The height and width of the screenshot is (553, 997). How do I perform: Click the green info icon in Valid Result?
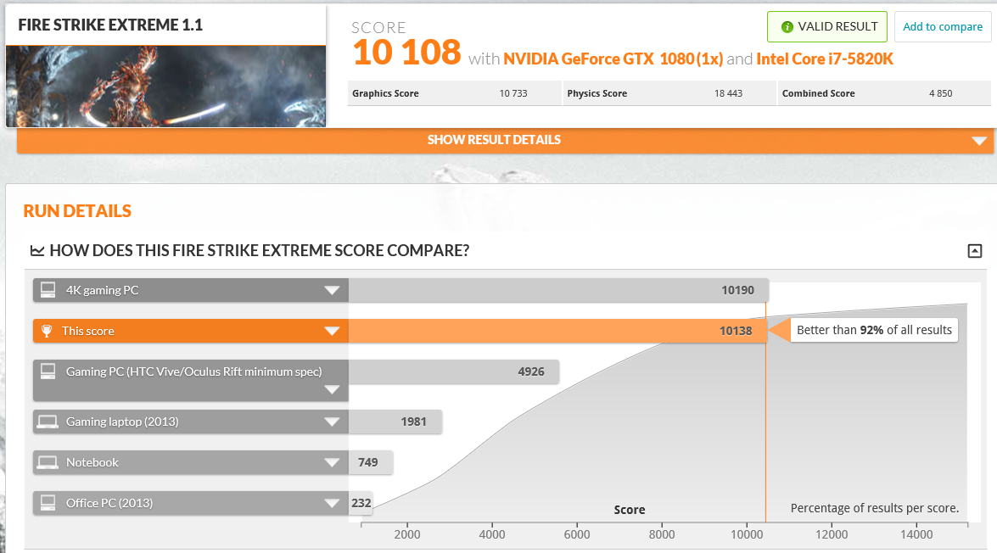click(787, 26)
